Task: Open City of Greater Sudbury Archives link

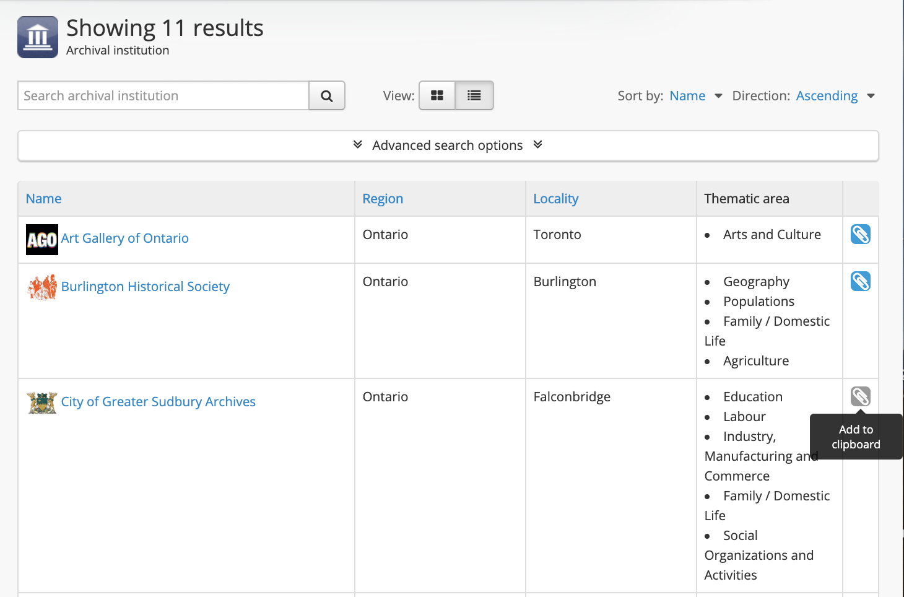Action: 159,402
